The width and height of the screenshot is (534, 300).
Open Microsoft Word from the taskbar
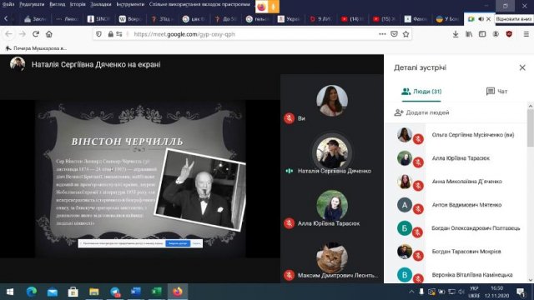[135, 292]
